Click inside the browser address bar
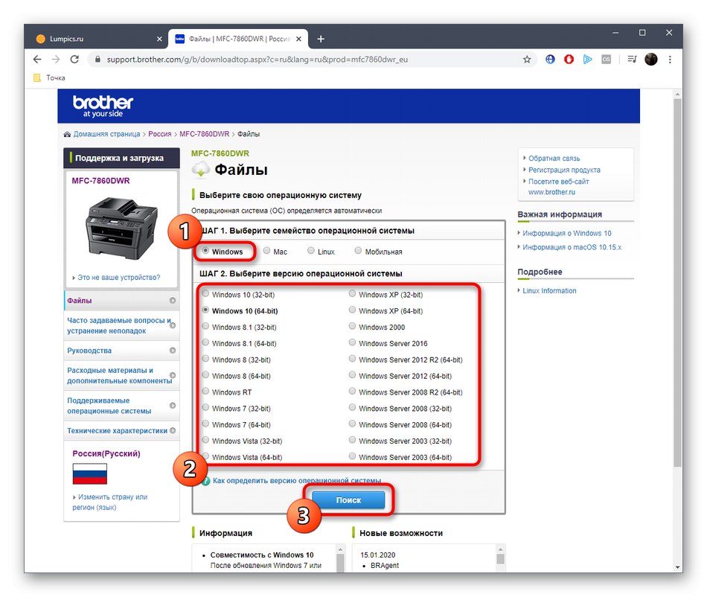The image size is (707, 597). [x=298, y=59]
